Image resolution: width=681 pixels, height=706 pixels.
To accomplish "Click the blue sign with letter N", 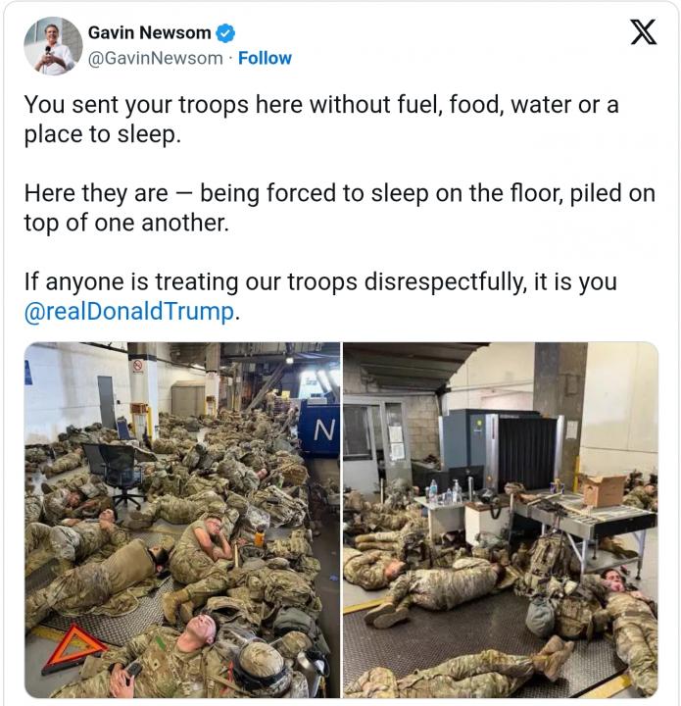I will (x=319, y=429).
